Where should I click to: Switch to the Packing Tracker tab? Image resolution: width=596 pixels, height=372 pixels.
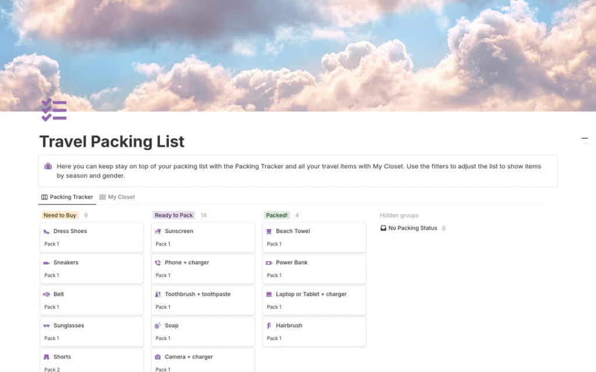click(68, 197)
